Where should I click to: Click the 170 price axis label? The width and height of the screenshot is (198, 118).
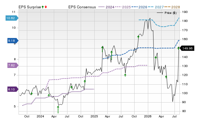coord(185,30)
